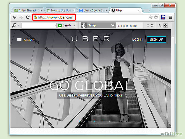Click the No client ready status text

pos(128,26)
